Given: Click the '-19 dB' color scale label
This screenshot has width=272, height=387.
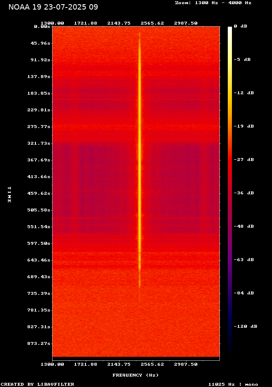Looking at the screenshot, I should tap(244, 126).
